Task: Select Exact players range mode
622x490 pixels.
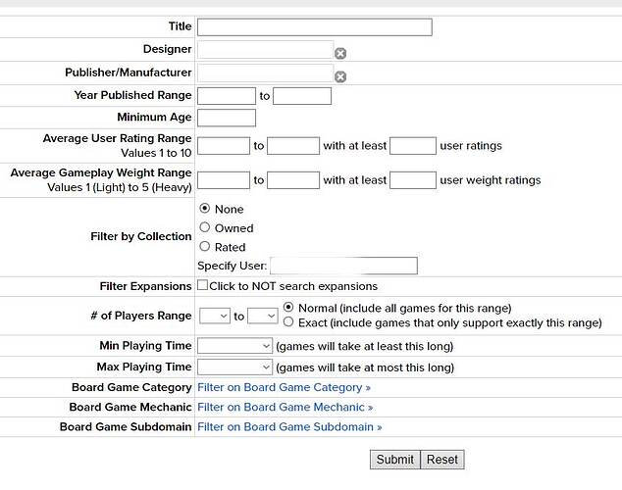Action: click(288, 322)
